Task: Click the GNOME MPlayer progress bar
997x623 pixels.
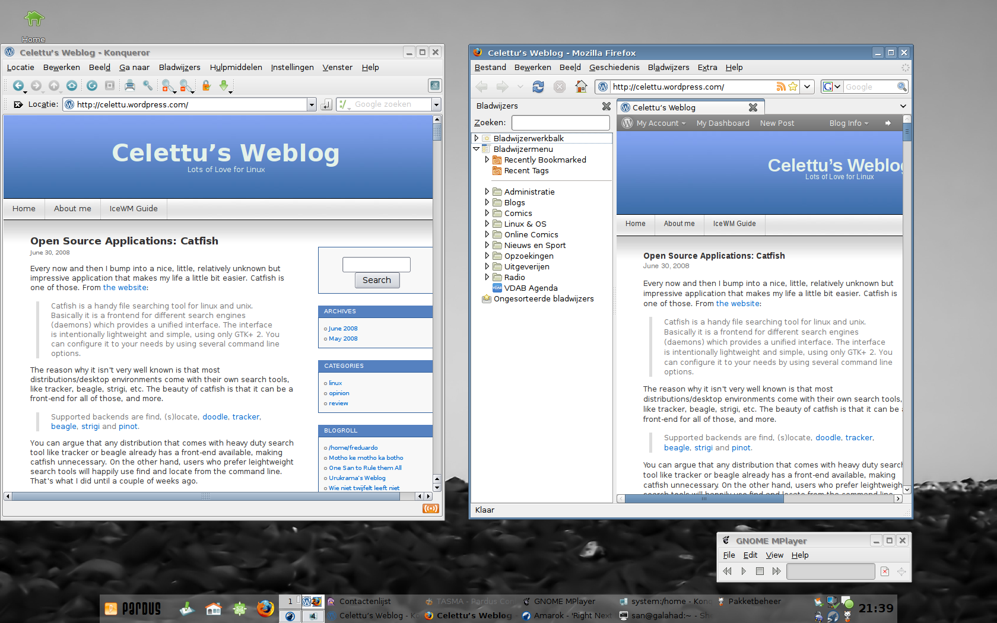Action: click(830, 571)
